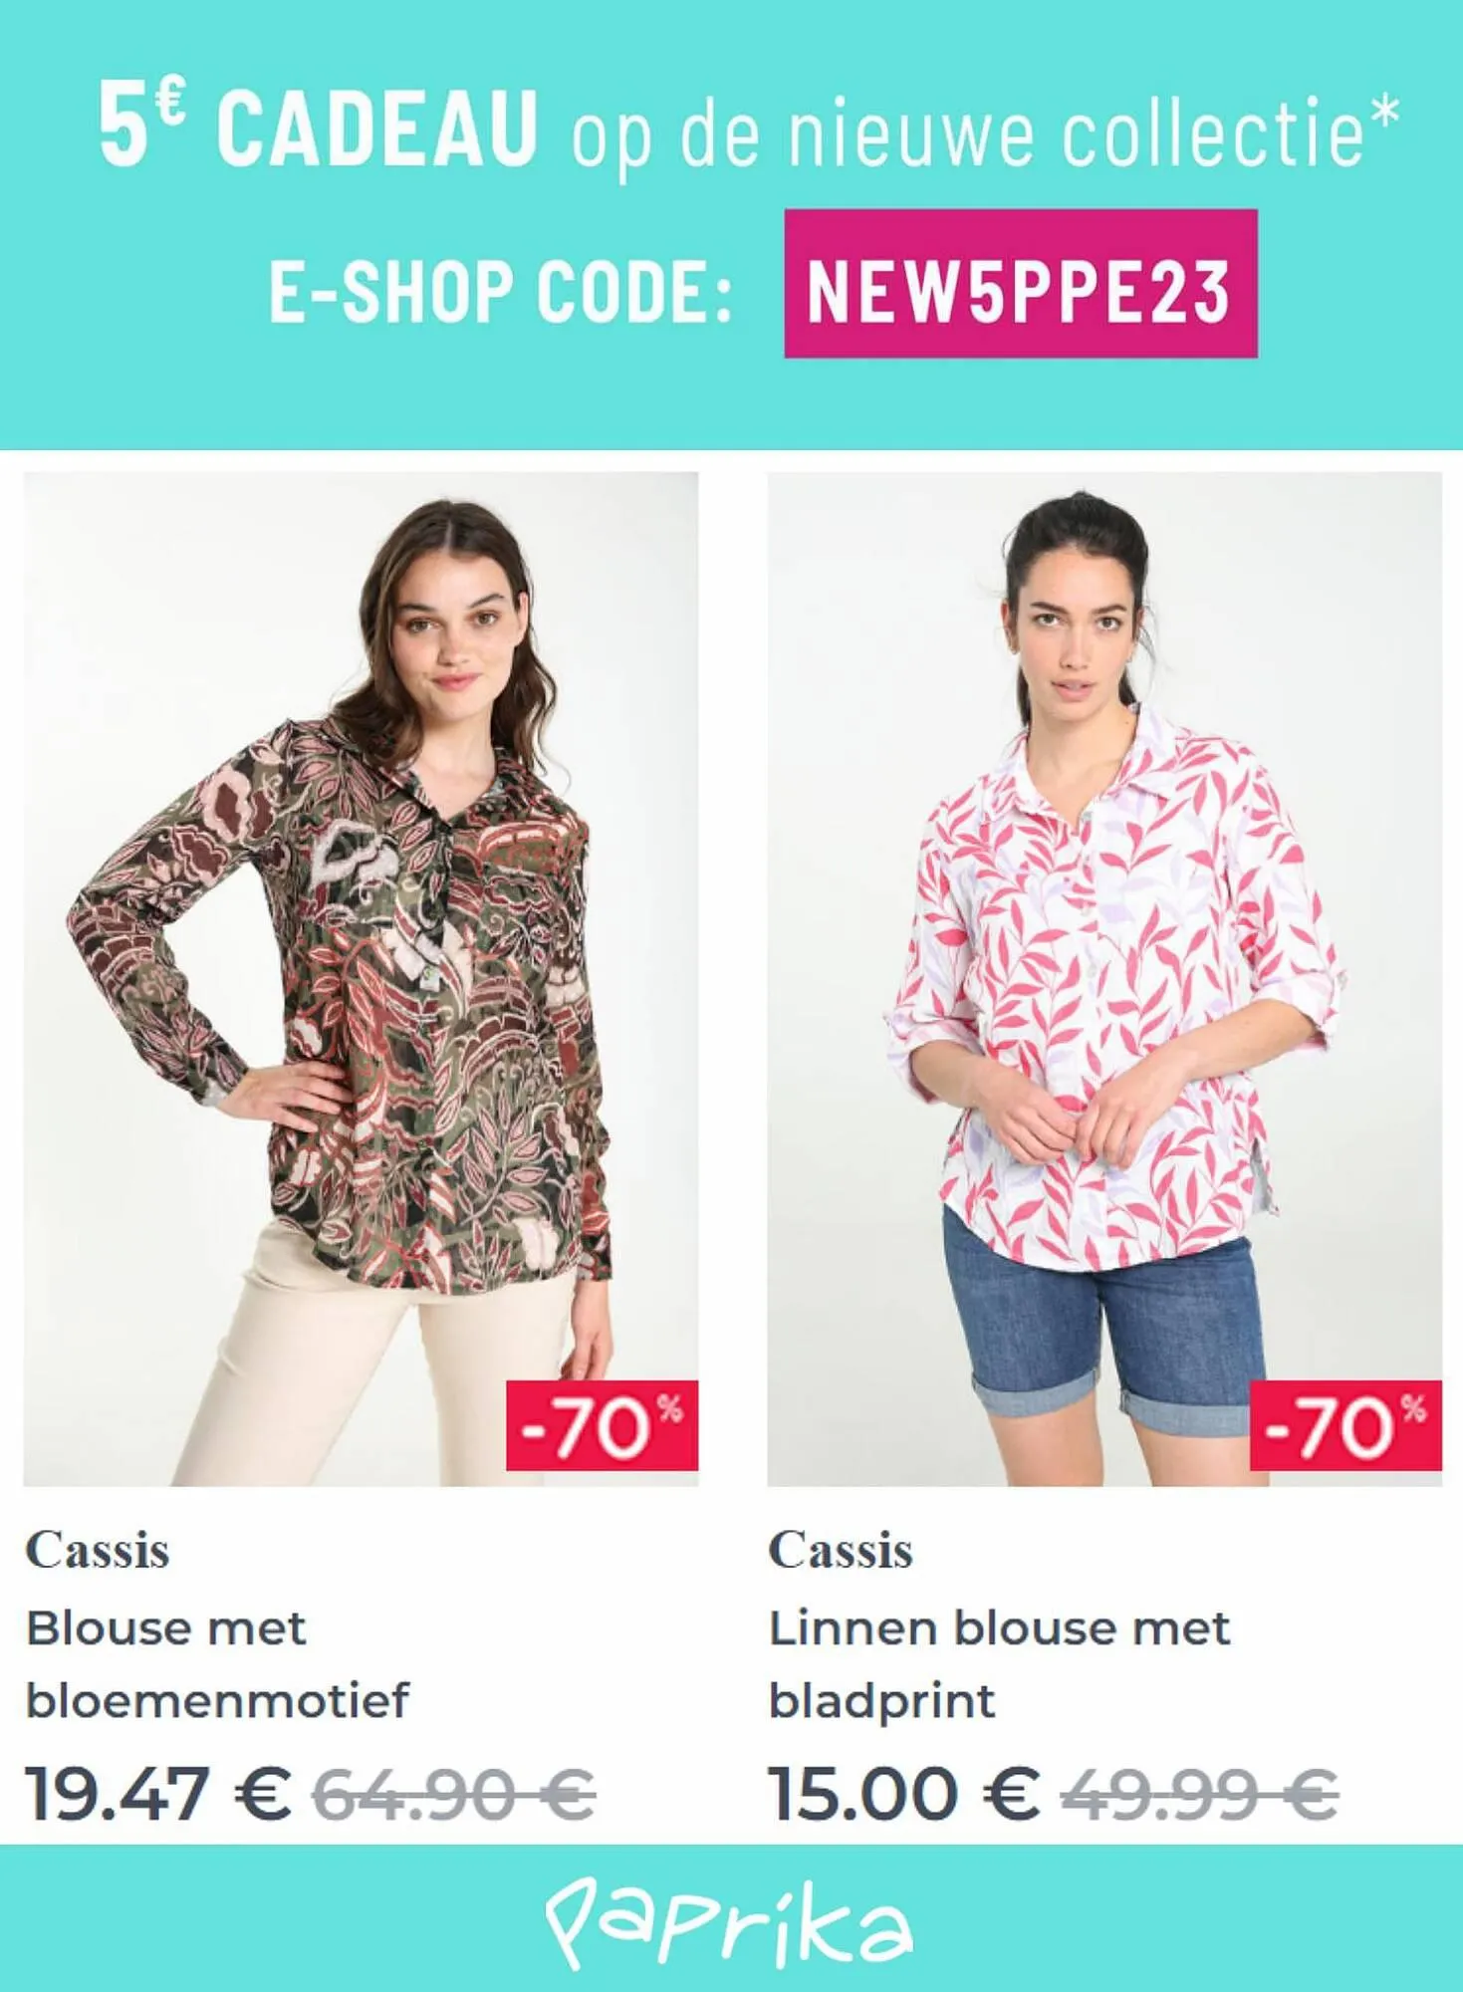Viewport: 1463px width, 1992px height.
Task: Select the Linnen blouse met bladprint title
Action: click(999, 1664)
